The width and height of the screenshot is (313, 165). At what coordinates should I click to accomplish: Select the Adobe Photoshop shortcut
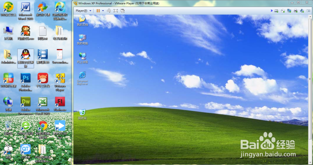[26, 82]
